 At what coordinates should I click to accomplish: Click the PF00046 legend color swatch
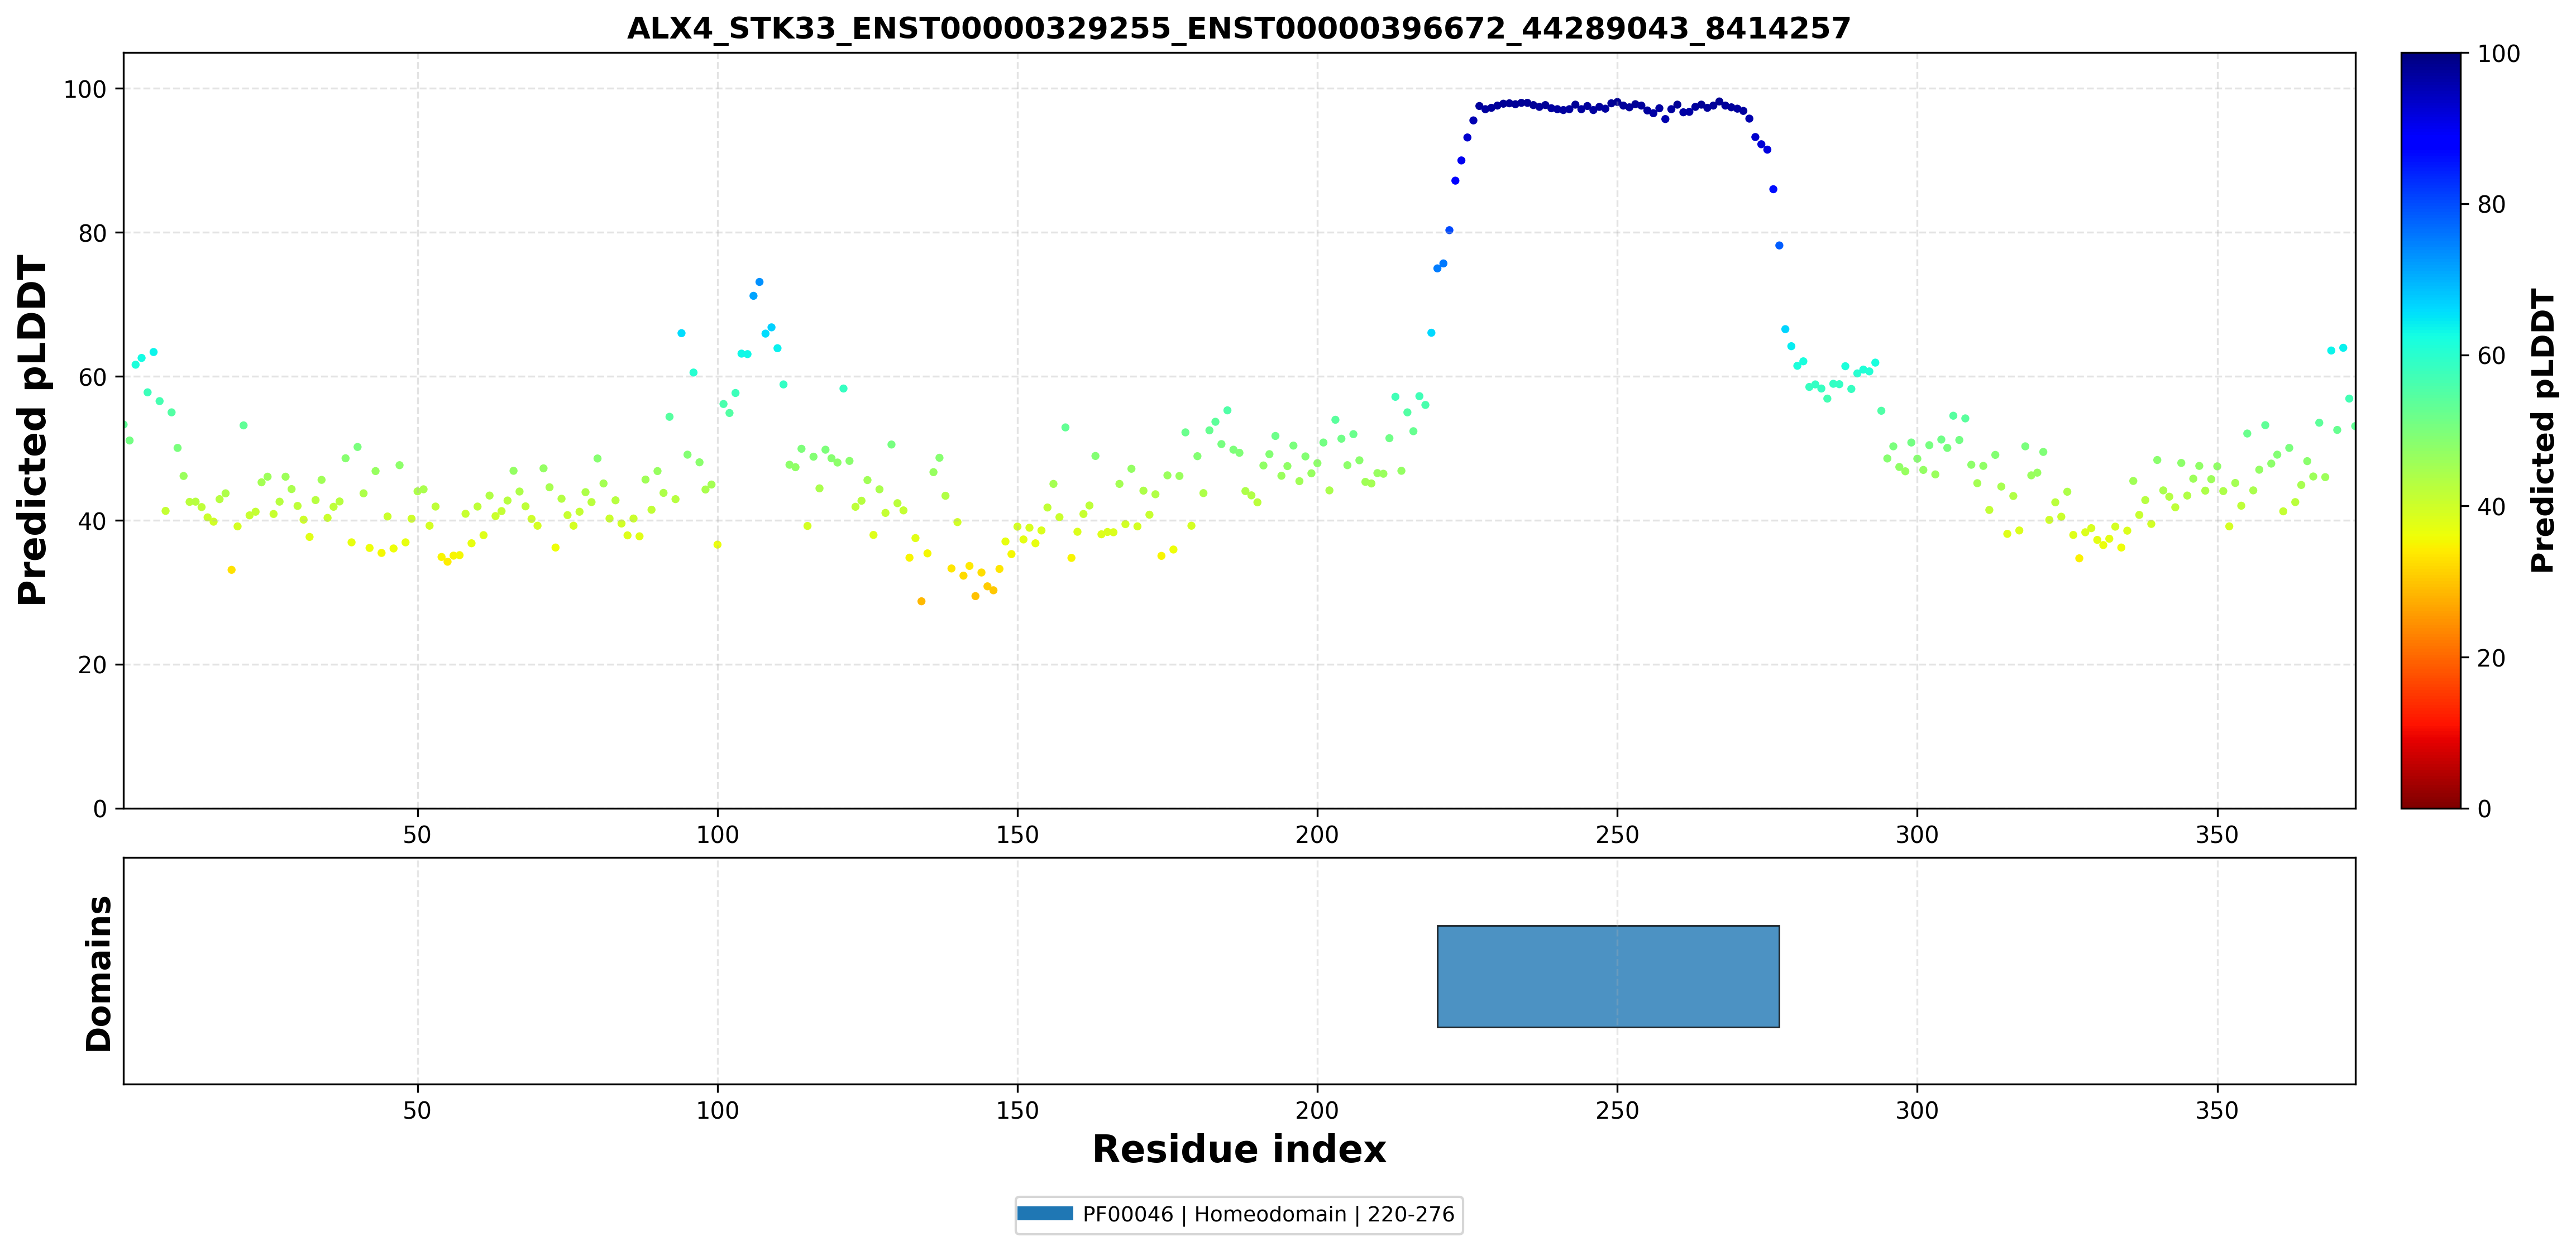[x=1045, y=1214]
